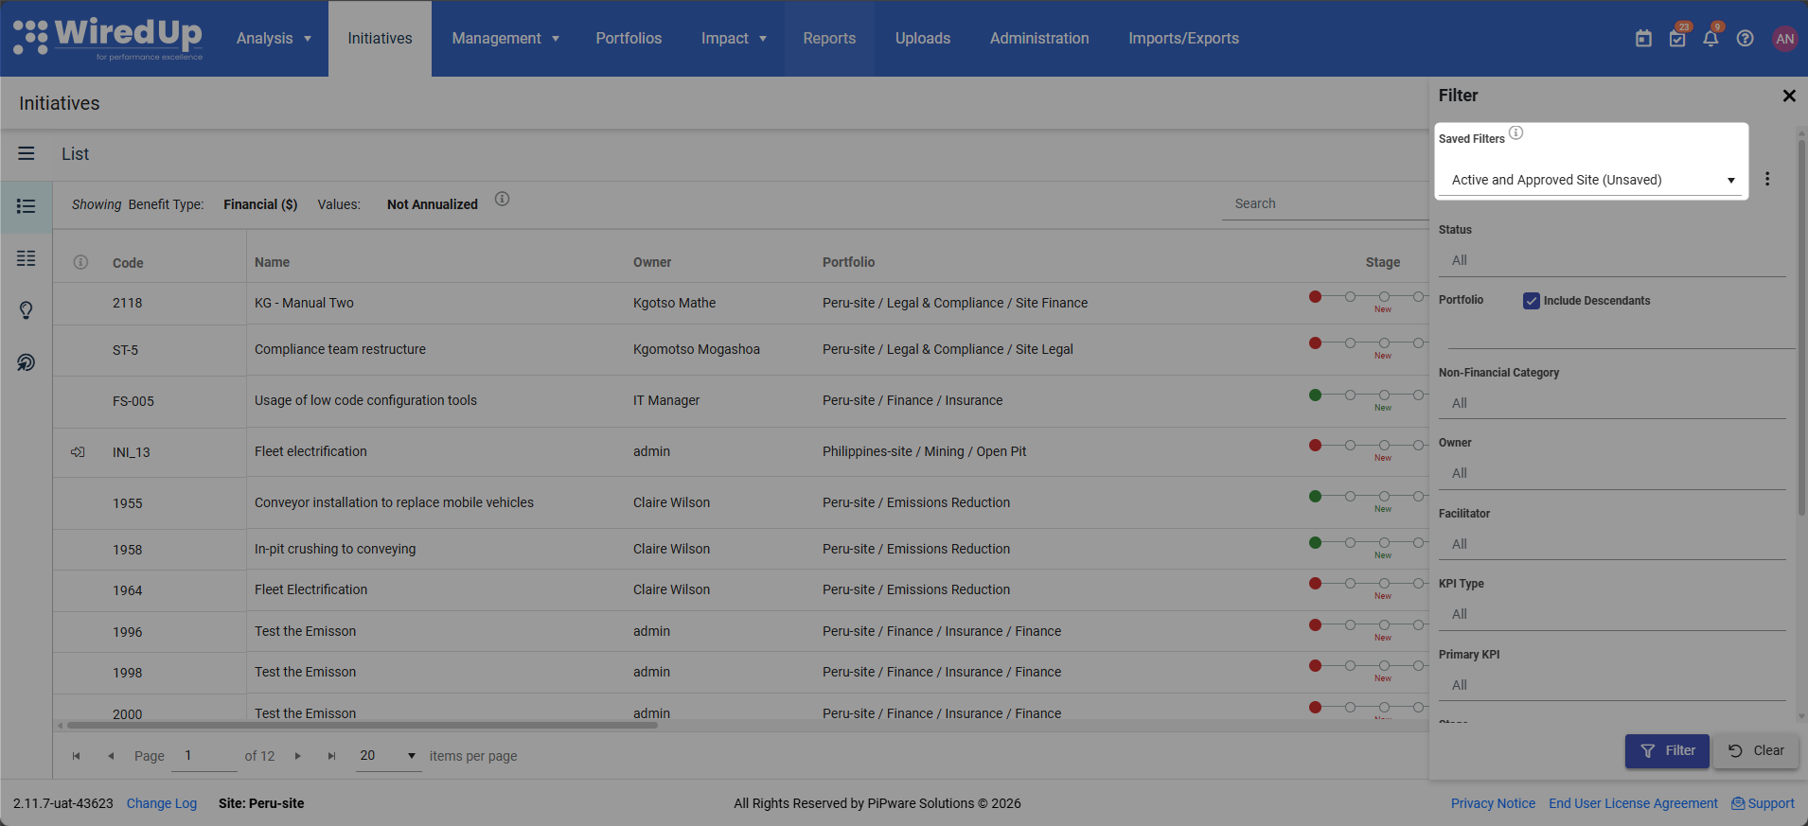This screenshot has height=826, width=1808.
Task: Open the tasks checklist icon with badge
Action: coord(1677,39)
